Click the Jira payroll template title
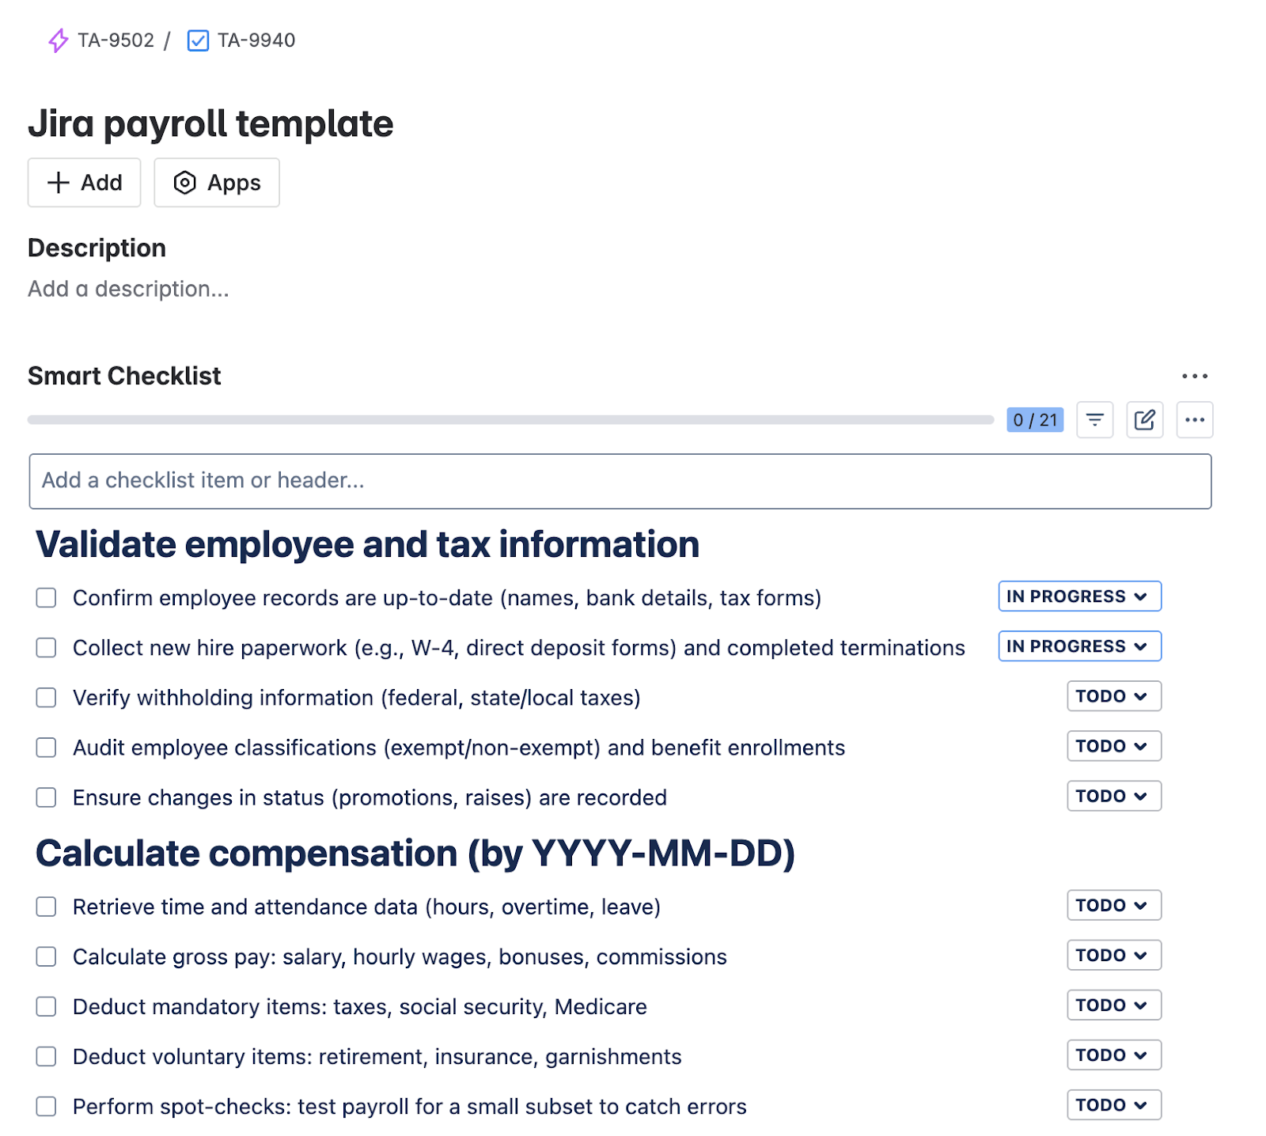Image resolution: width=1266 pixels, height=1136 pixels. [210, 124]
